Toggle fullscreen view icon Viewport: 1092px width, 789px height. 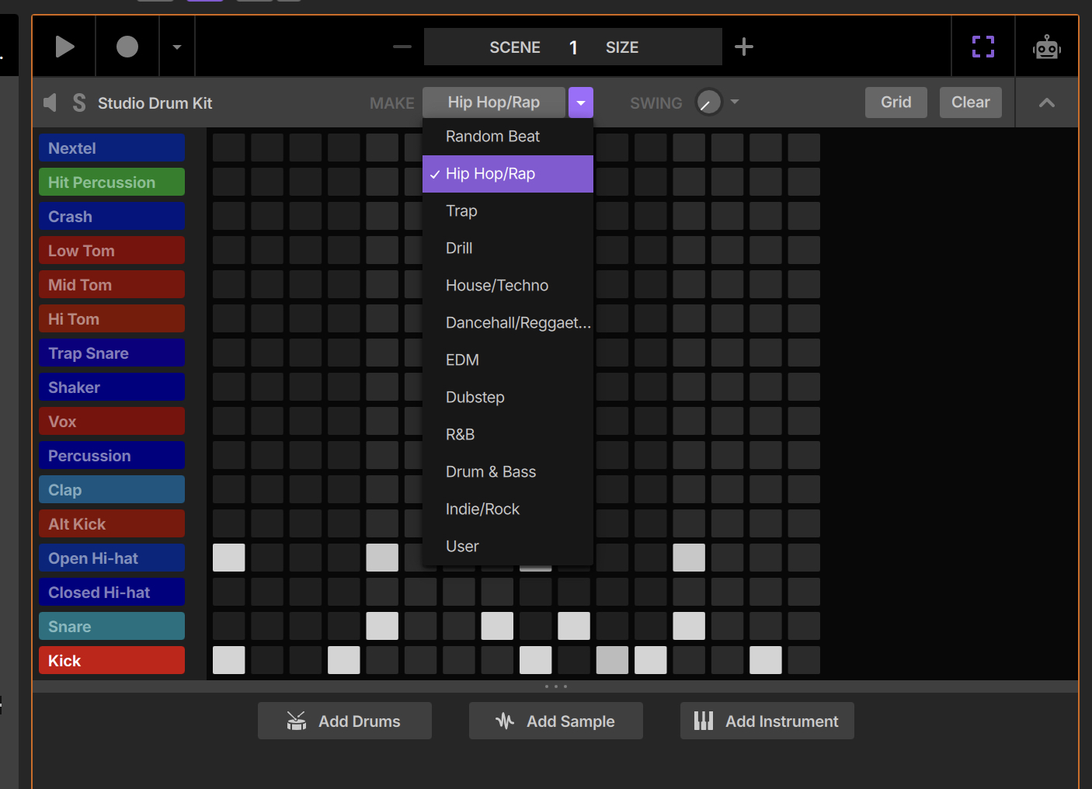tap(983, 47)
